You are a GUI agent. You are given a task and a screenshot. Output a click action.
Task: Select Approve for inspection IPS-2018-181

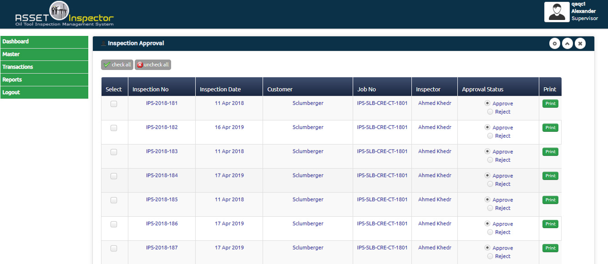488,103
